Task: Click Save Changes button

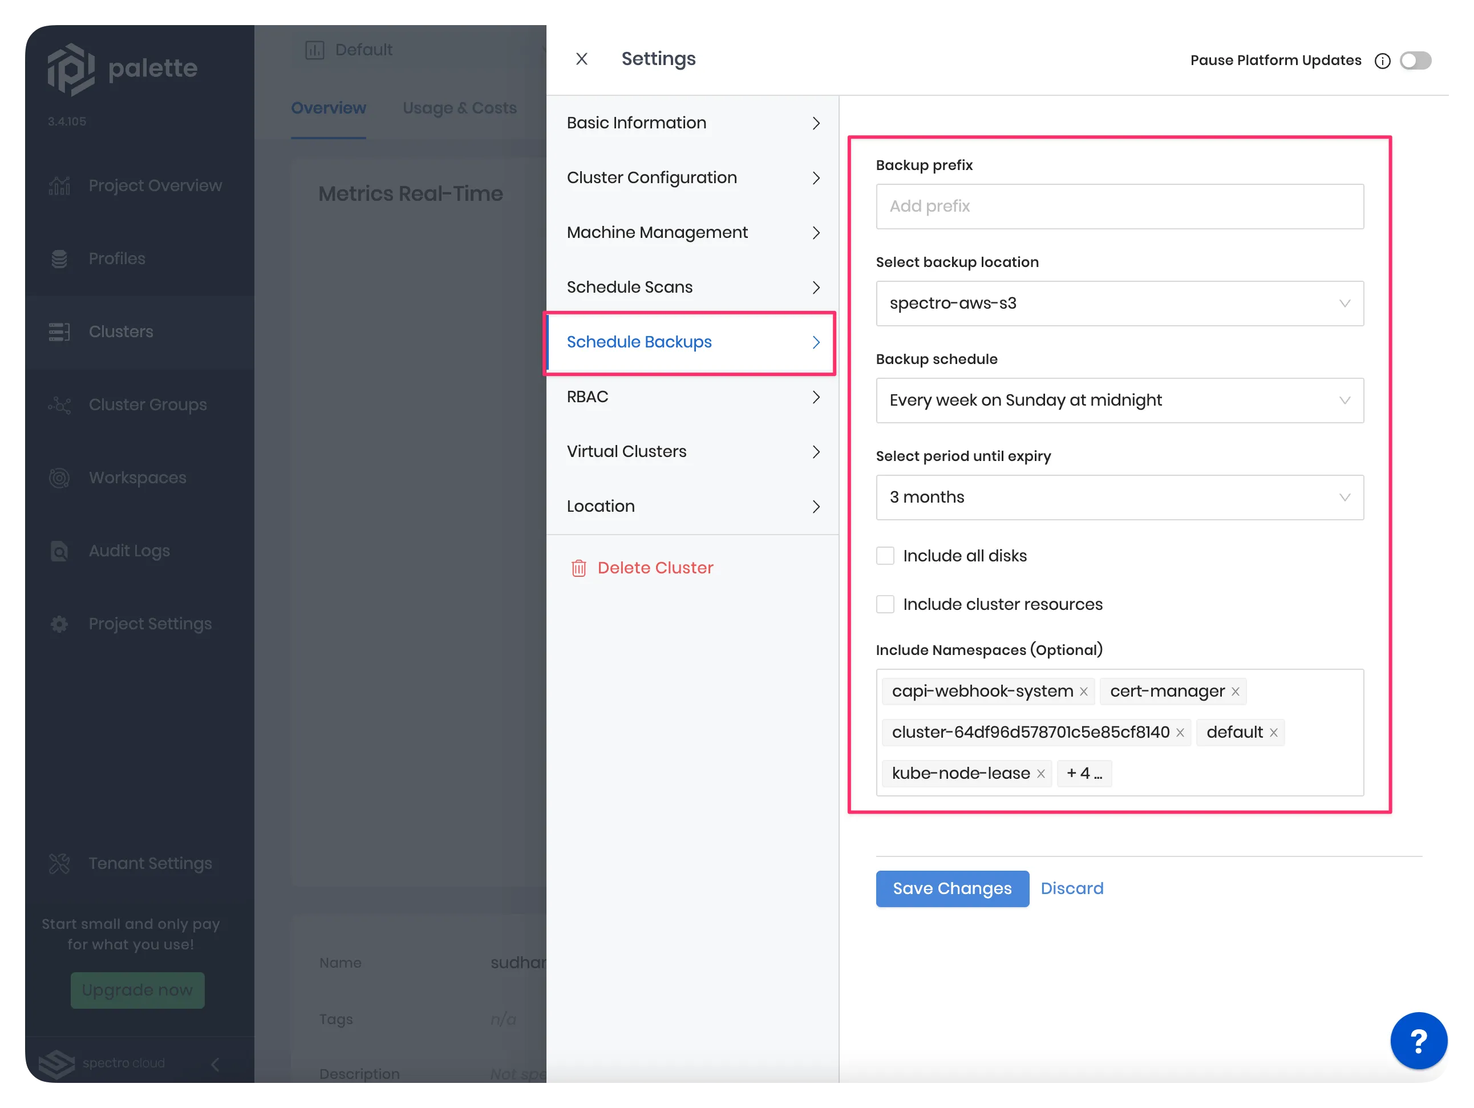Action: [951, 888]
